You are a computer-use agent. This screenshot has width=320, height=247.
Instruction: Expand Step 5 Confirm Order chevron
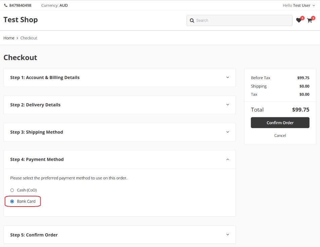(228, 235)
